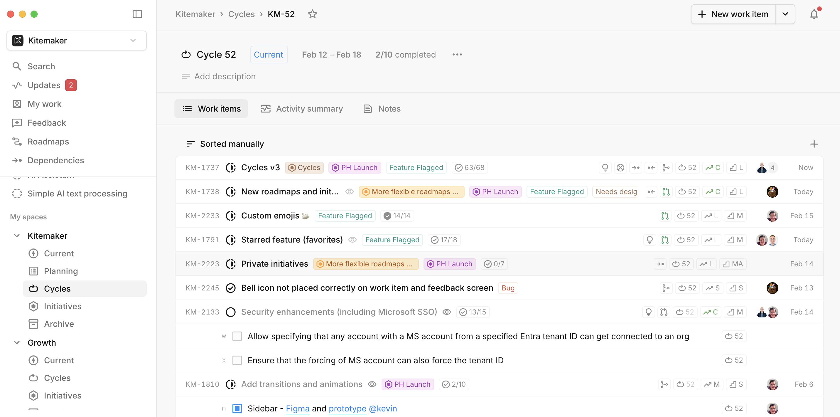Select Initiatives under Kitemaker space
Image resolution: width=840 pixels, height=417 pixels.
point(85,306)
